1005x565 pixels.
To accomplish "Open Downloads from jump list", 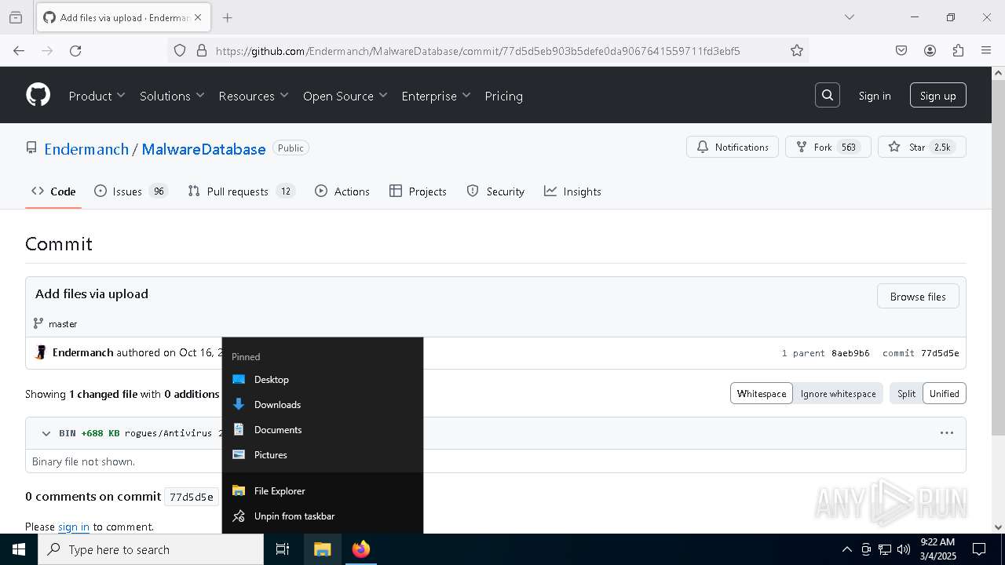I will tap(323, 404).
